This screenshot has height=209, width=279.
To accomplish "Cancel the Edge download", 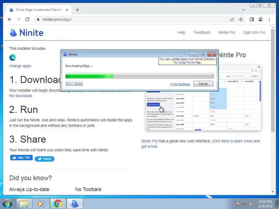I will tap(203, 84).
